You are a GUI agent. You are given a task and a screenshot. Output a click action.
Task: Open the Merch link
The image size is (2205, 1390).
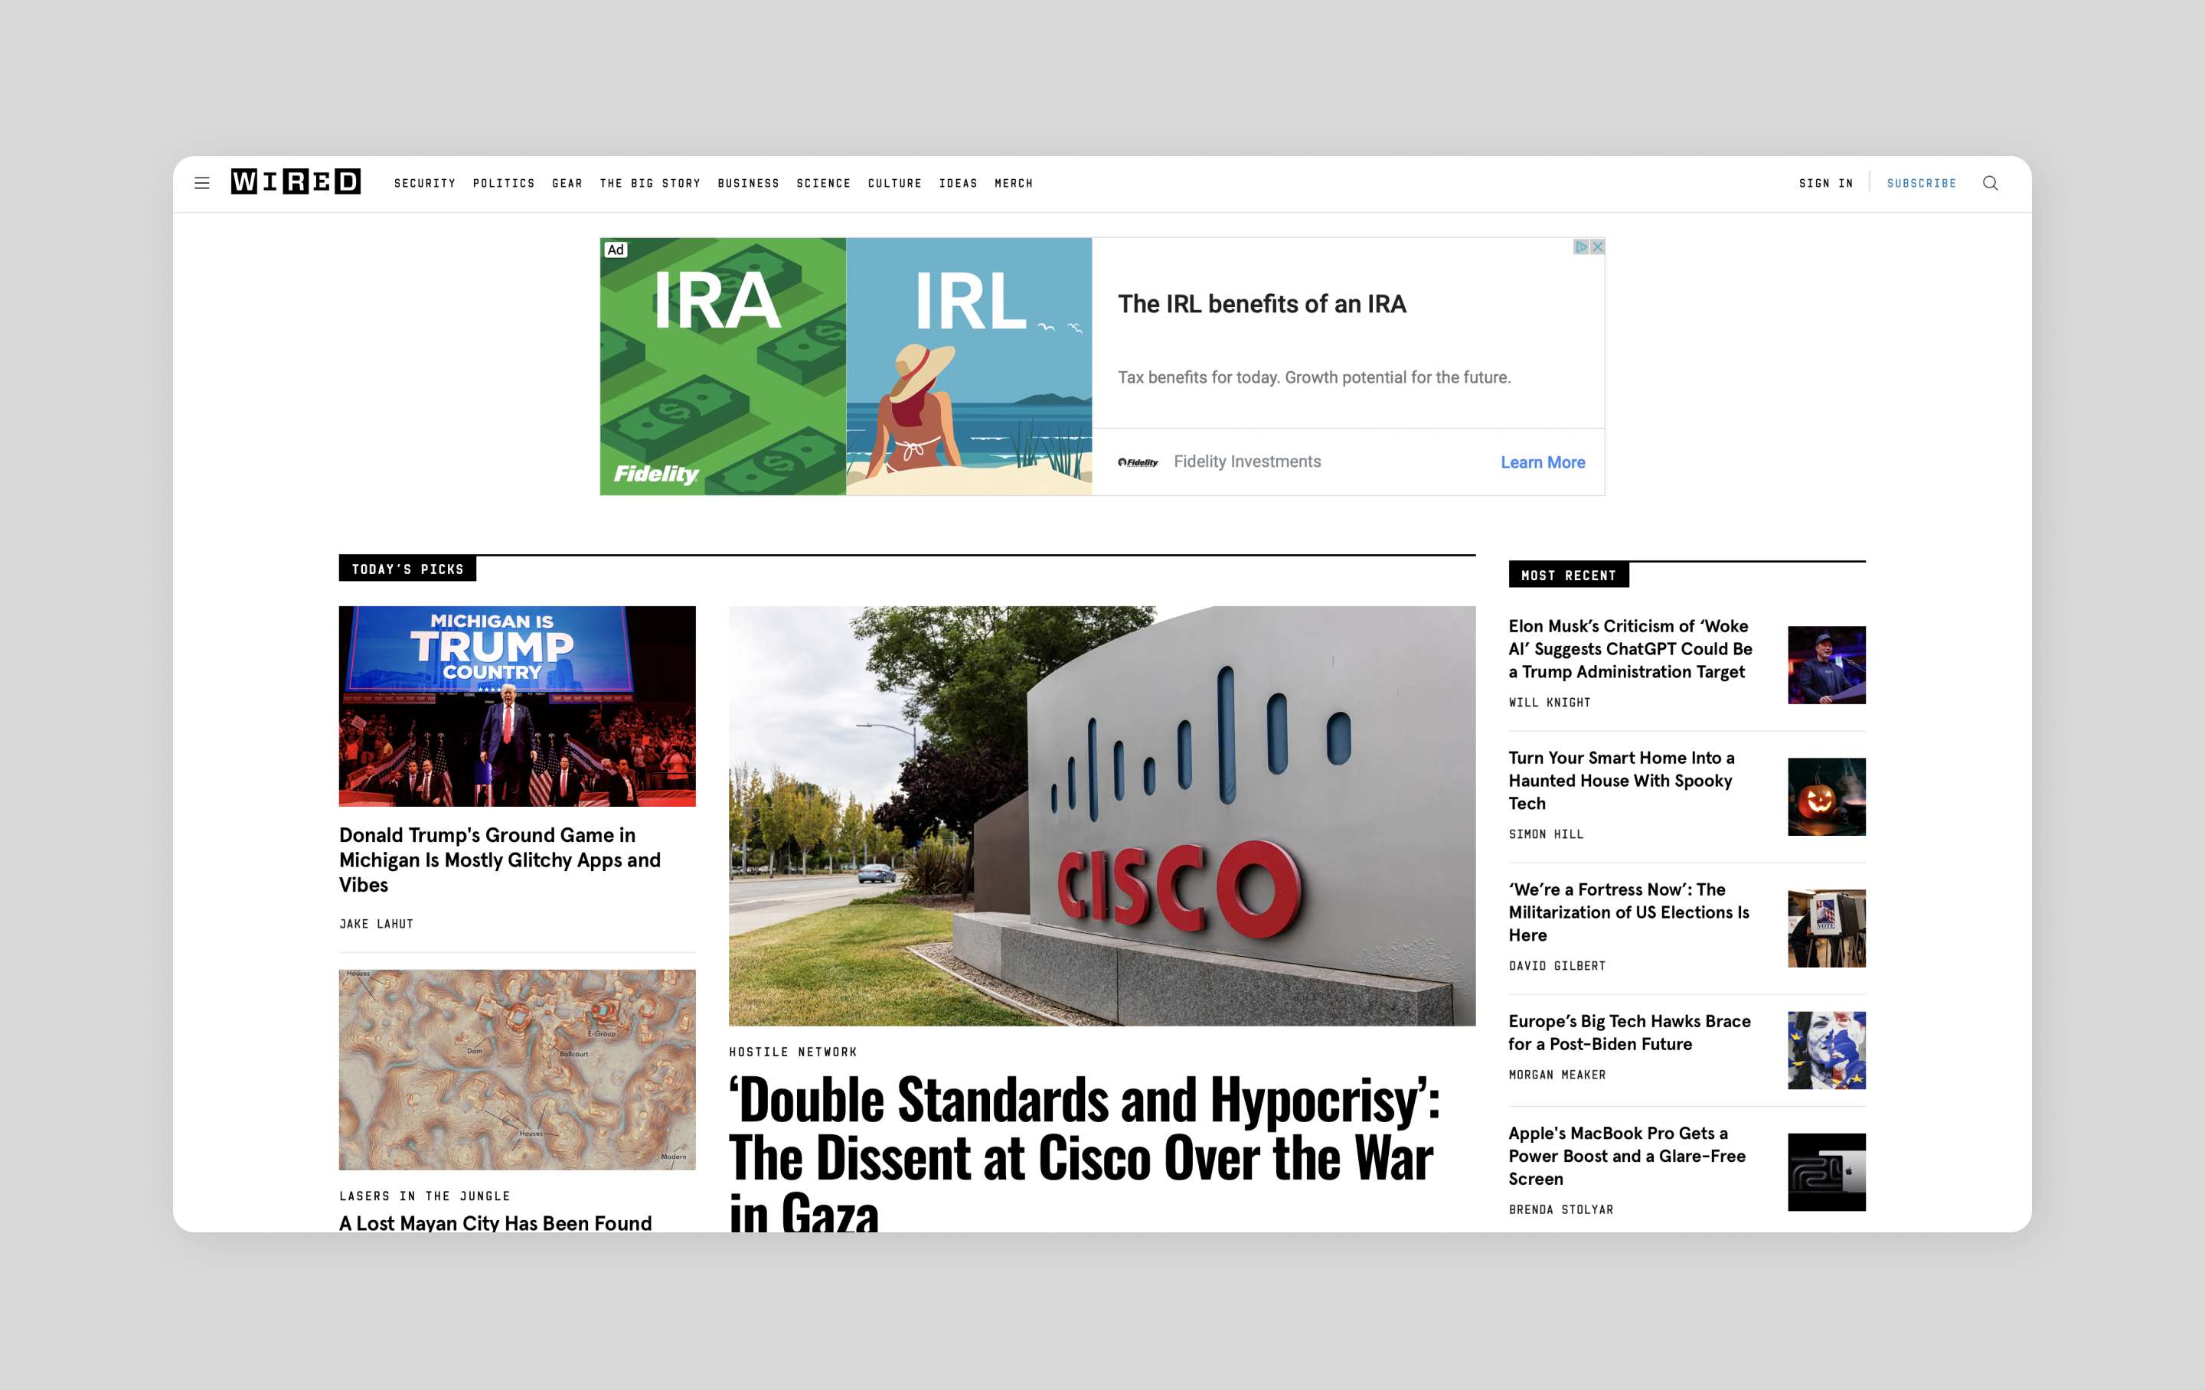coord(1014,183)
